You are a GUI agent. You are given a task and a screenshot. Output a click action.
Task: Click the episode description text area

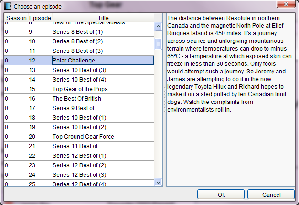tap(231, 100)
